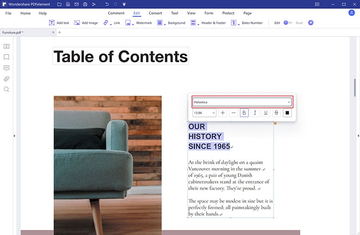Click the share arrow icon in title bar

tap(94, 4)
